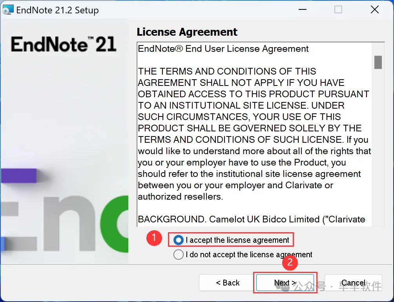Screen dimensions: 394x302
Task: Click the red circle annotation numbered 2
Action: (290, 262)
